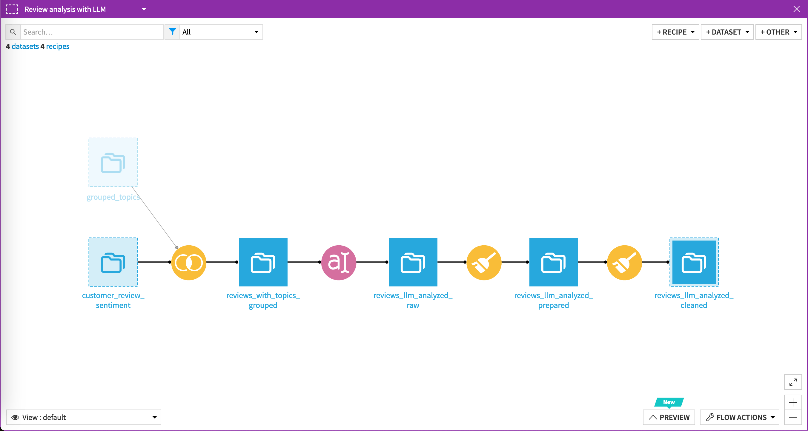This screenshot has height=431, width=808.
Task: Open the All filter dropdown
Action: pyautogui.click(x=220, y=32)
